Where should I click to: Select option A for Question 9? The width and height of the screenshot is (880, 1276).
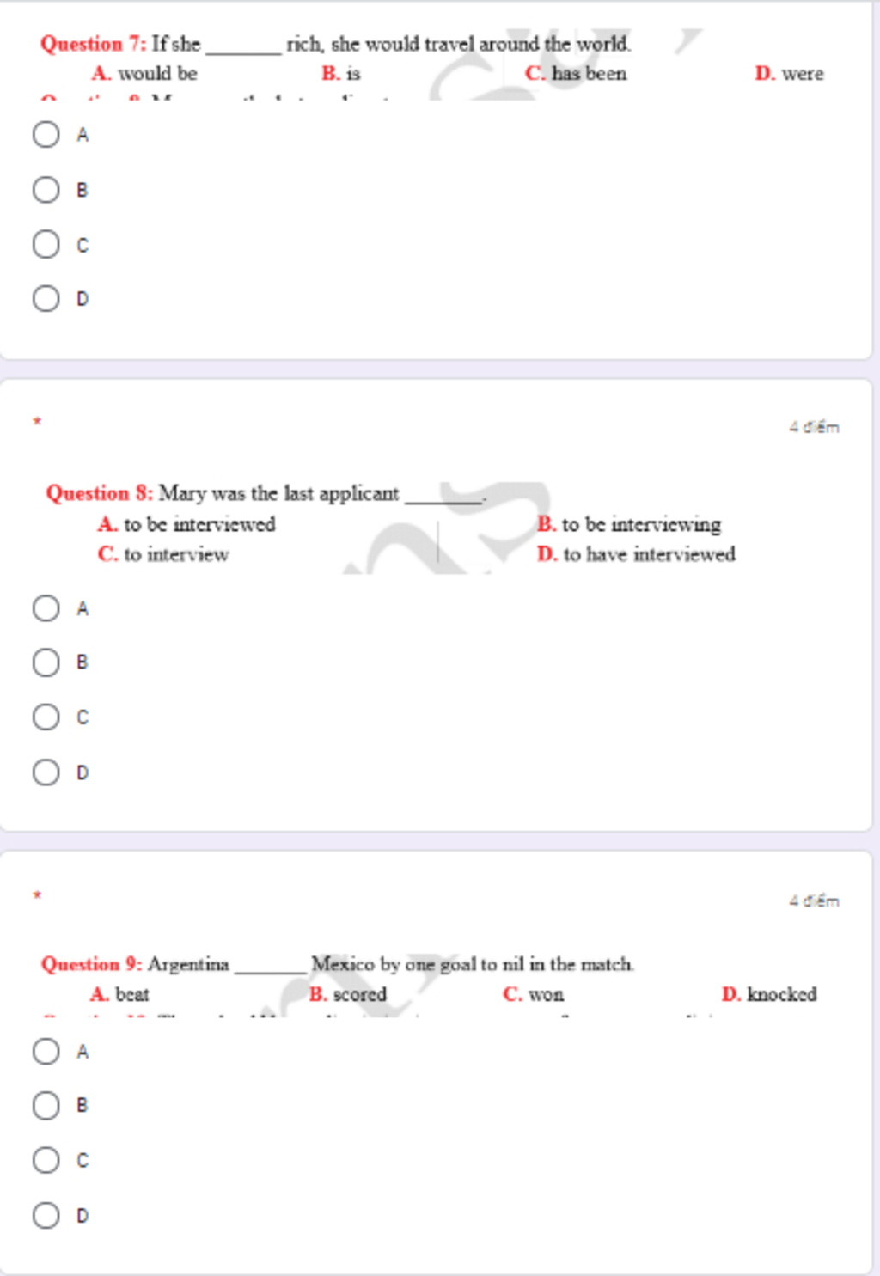click(x=46, y=1051)
